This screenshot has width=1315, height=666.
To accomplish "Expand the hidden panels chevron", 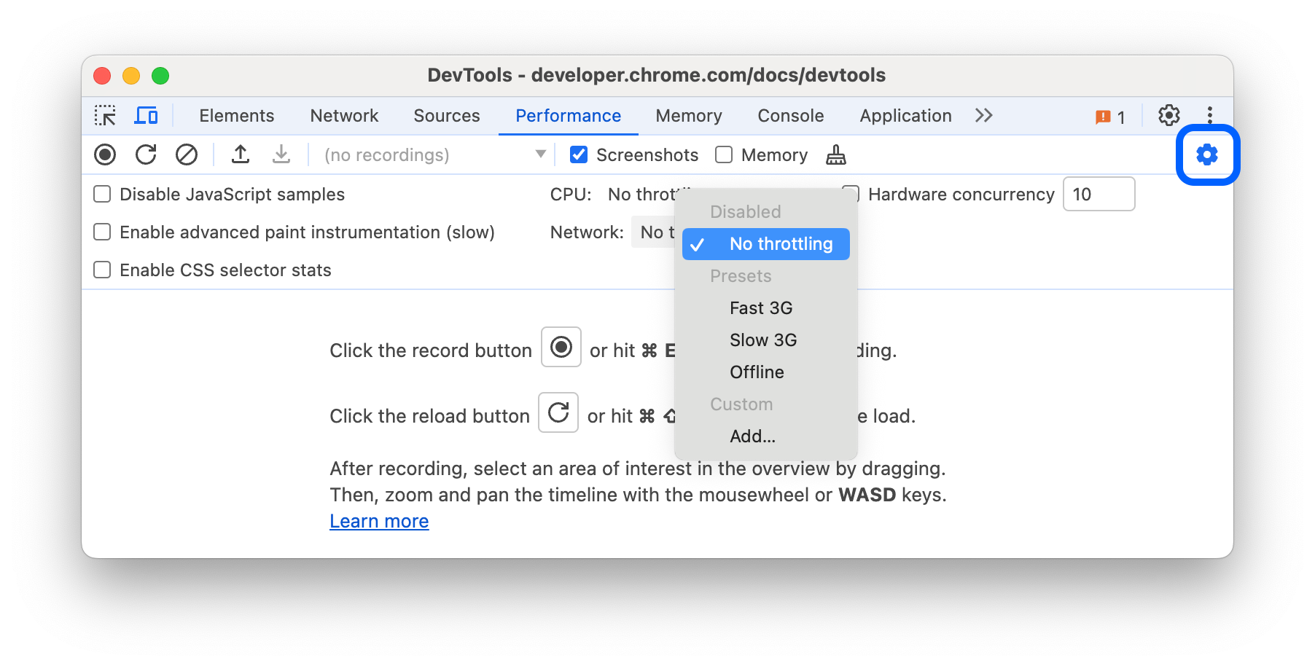I will click(x=983, y=115).
